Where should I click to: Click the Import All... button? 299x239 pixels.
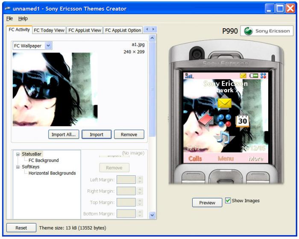coord(63,134)
